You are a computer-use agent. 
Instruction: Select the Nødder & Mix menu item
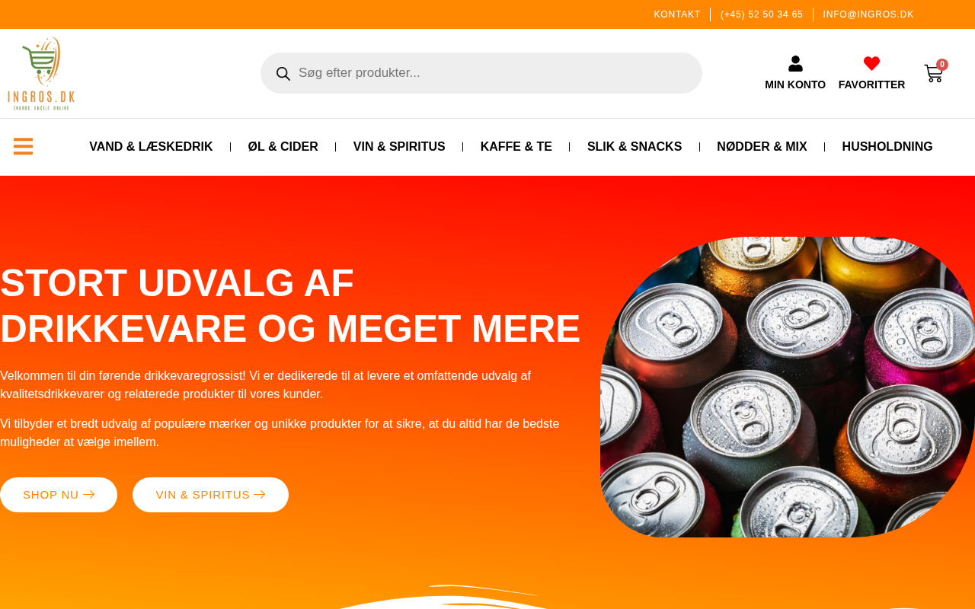pos(762,147)
